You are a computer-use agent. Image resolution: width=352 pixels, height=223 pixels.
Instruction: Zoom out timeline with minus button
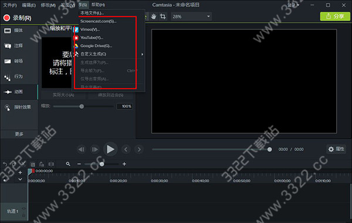[79, 164]
